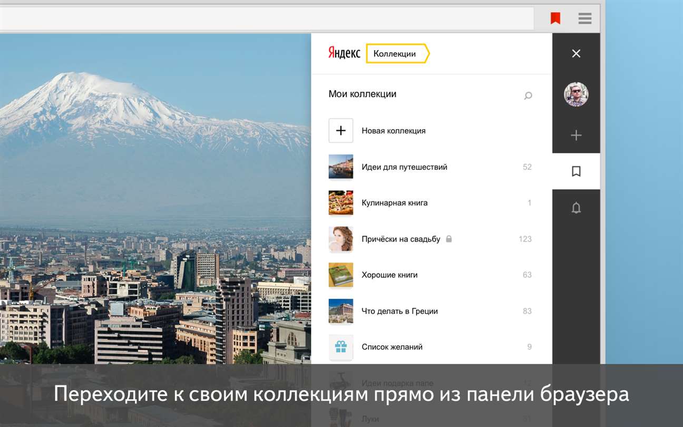Image resolution: width=683 pixels, height=427 pixels.
Task: Click the yellow Коллекции label
Action: pos(397,53)
